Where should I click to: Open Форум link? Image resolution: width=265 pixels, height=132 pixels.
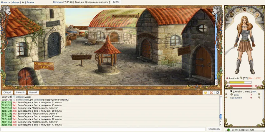[x=16, y=2]
